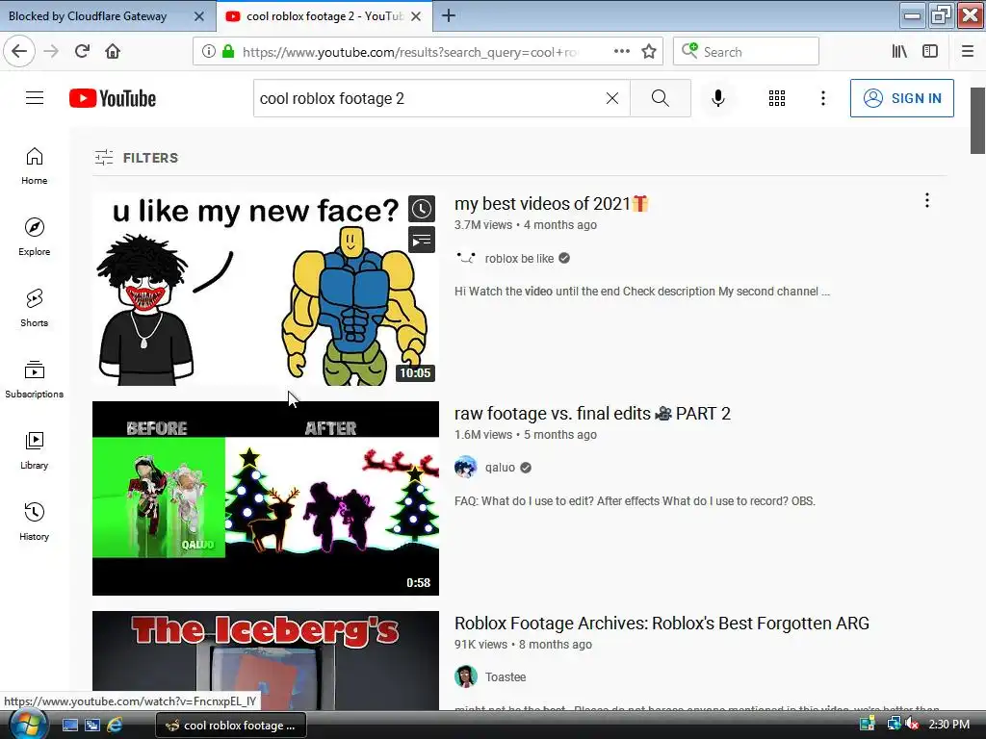The image size is (986, 739).
Task: Click '91K views • 8 months ago' text
Action: pyautogui.click(x=523, y=644)
